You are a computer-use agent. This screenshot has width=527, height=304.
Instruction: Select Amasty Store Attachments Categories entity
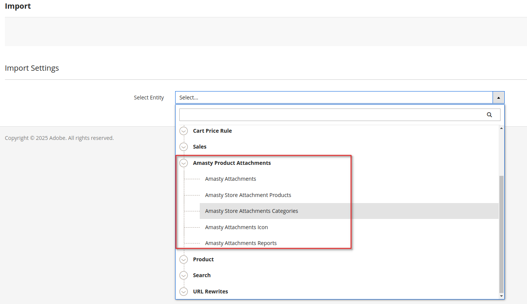[x=252, y=211]
